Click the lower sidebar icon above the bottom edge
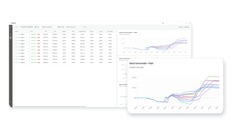The height and width of the screenshot is (129, 230). (x=10, y=102)
